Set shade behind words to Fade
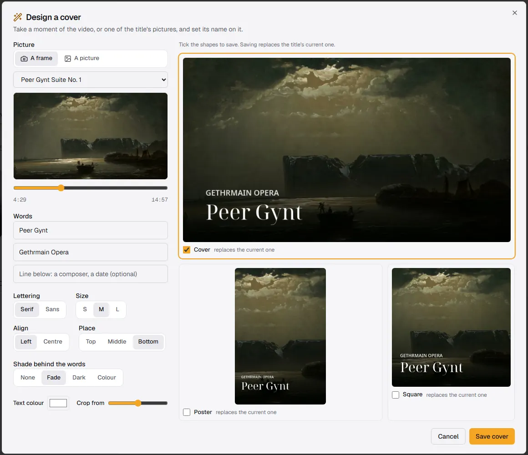The image size is (528, 455). coord(54,378)
